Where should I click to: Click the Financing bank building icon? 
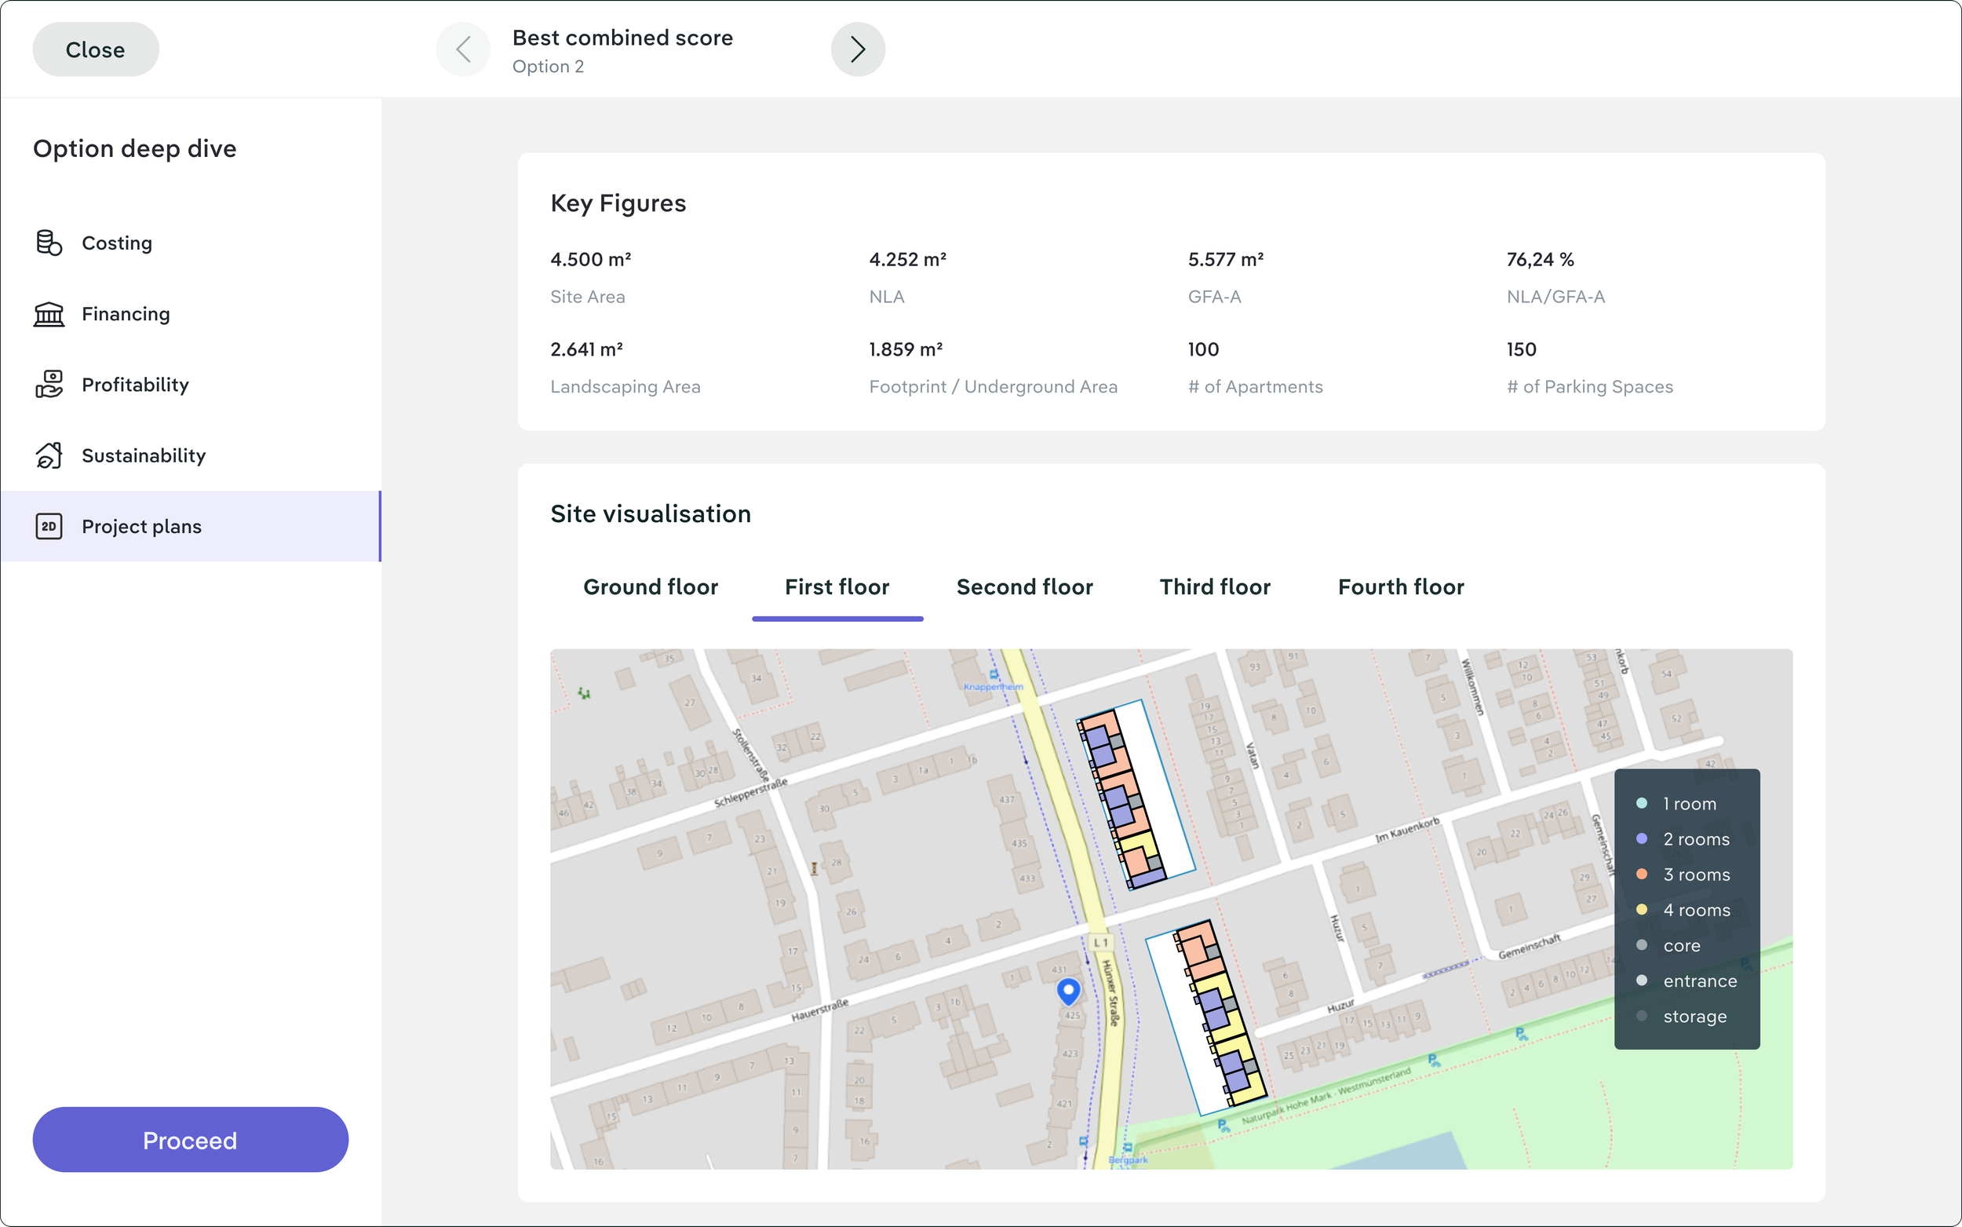(49, 314)
